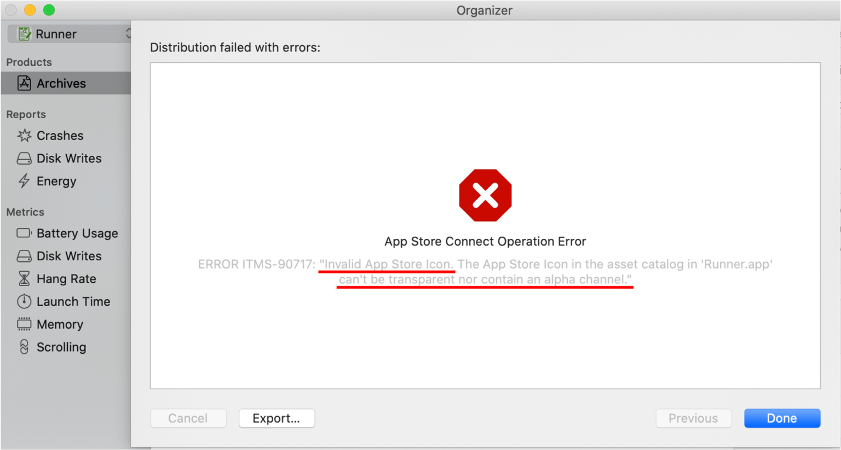Click the Export button

[x=277, y=418]
